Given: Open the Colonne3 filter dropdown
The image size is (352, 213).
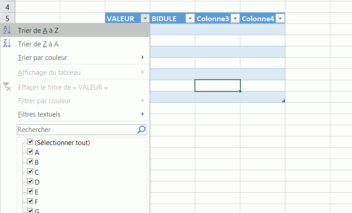Looking at the screenshot, I should click(x=235, y=18).
